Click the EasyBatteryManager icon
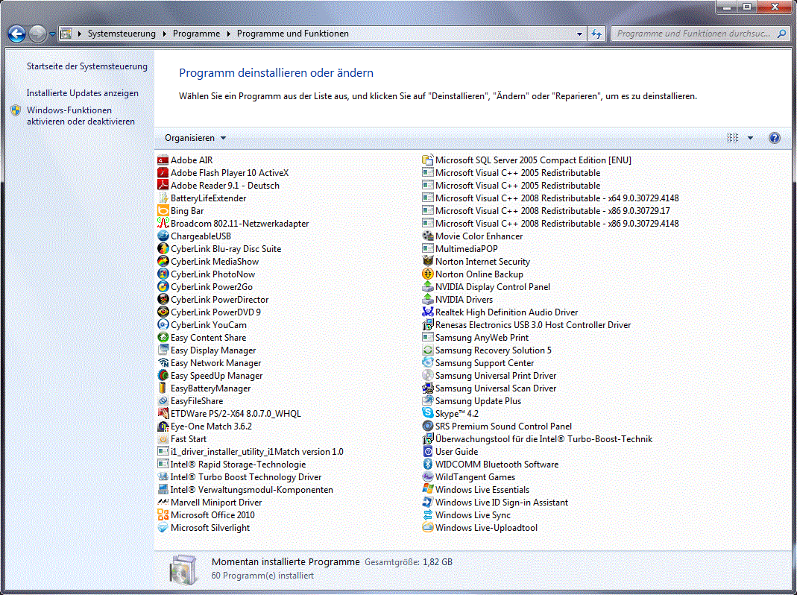 click(x=163, y=388)
